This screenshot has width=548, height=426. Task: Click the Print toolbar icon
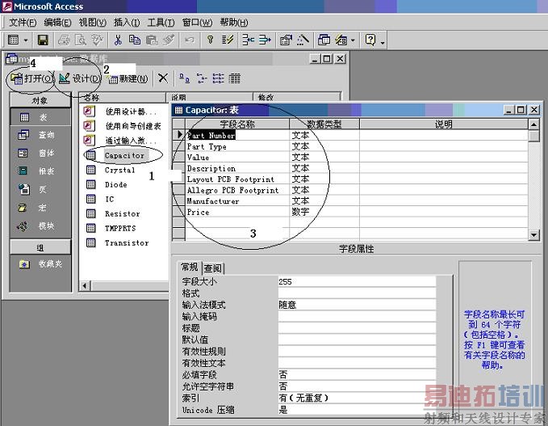click(x=64, y=40)
